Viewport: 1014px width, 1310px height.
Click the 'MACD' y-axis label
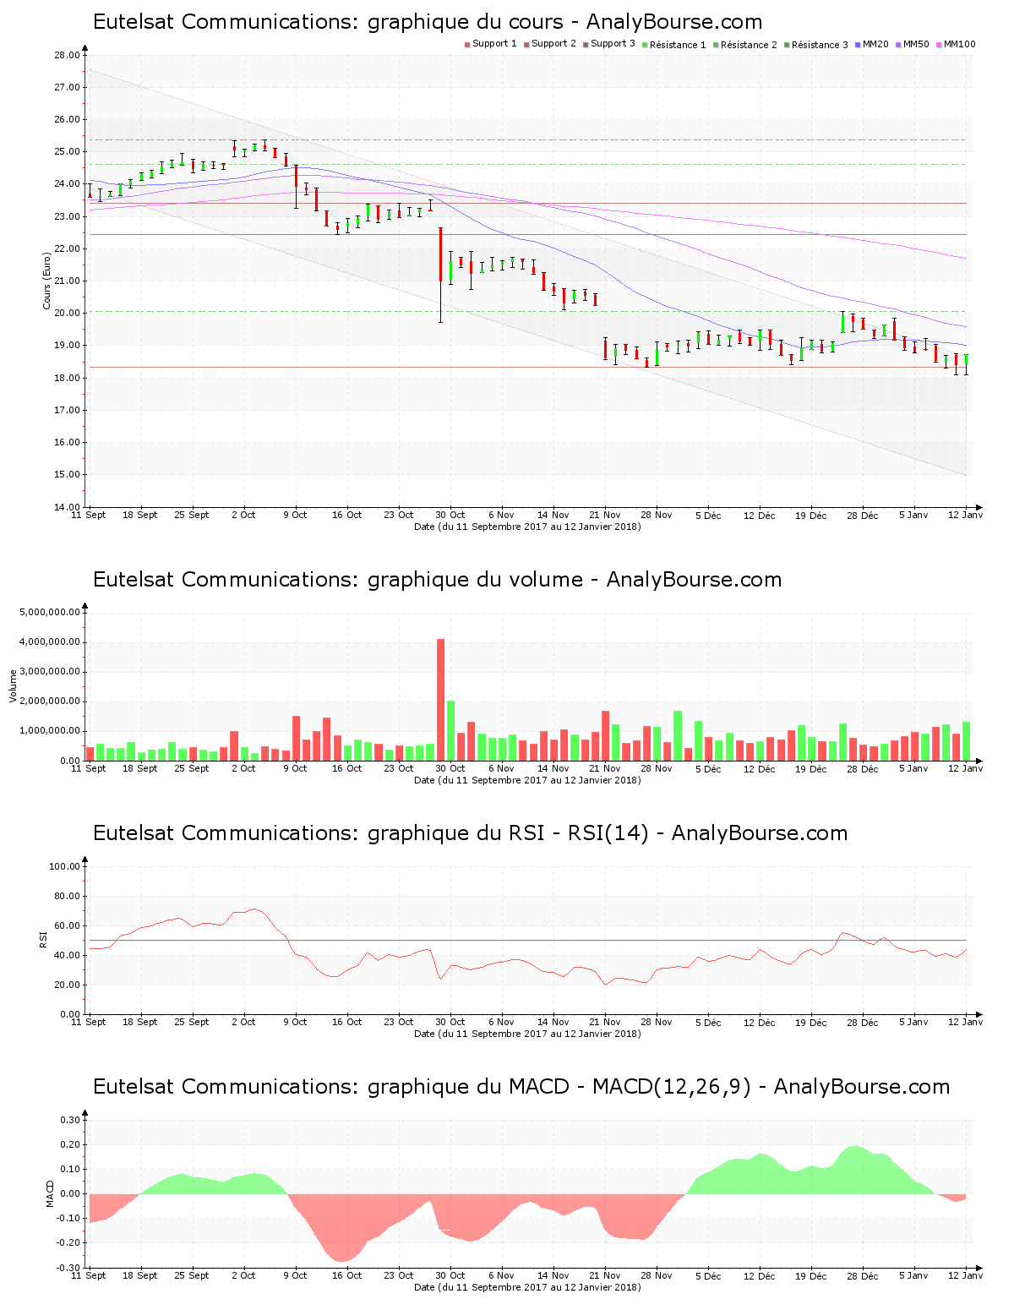point(50,1193)
